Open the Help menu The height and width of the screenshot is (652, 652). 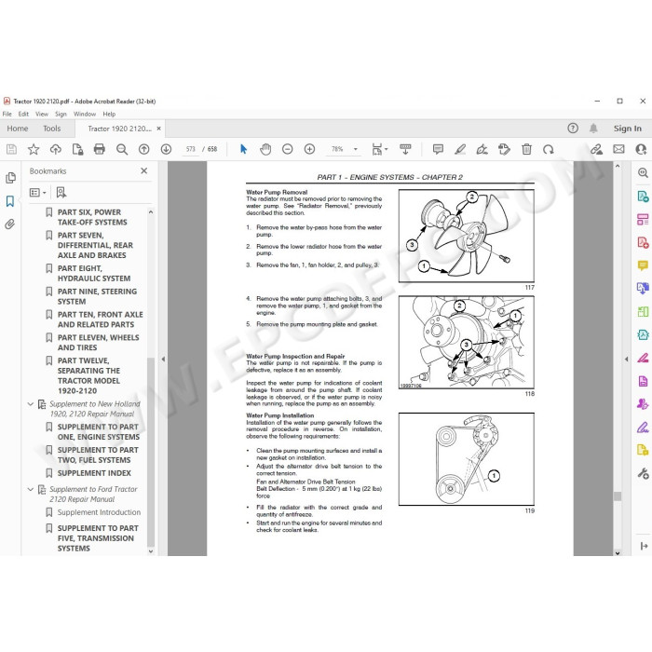click(109, 114)
